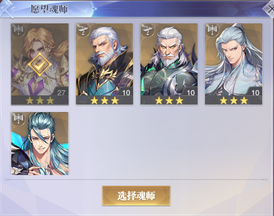Click the level 27 badge on blonde hero
The height and width of the screenshot is (216, 274).
pos(61,93)
